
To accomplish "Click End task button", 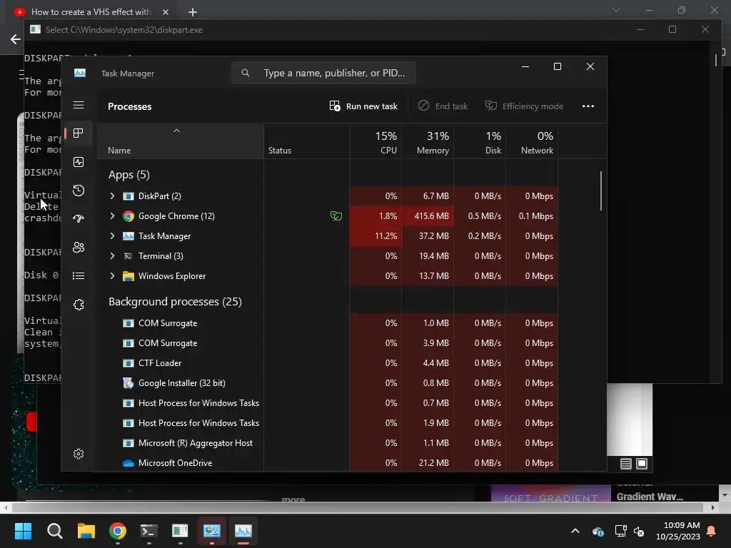I will pyautogui.click(x=443, y=106).
